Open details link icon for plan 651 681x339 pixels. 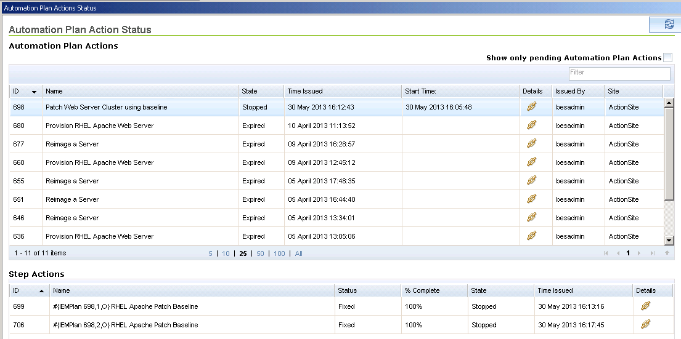pos(531,199)
